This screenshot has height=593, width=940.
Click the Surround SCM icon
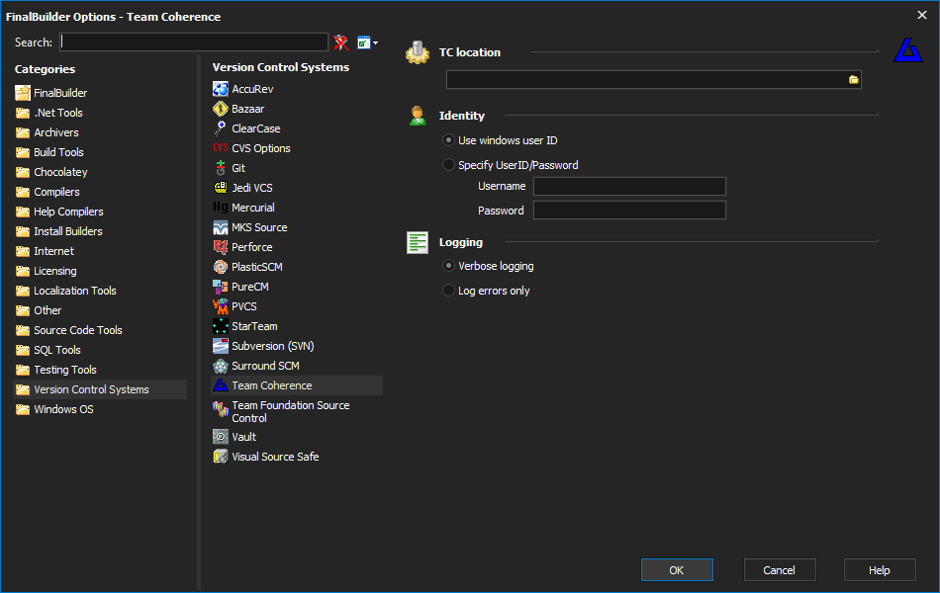(x=220, y=366)
